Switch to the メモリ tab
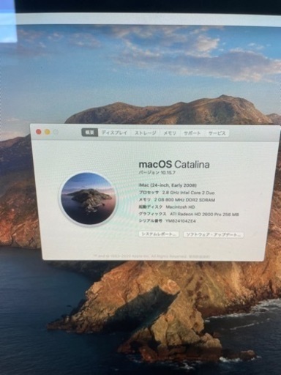Screen dimensions: 281x375 point(170,133)
